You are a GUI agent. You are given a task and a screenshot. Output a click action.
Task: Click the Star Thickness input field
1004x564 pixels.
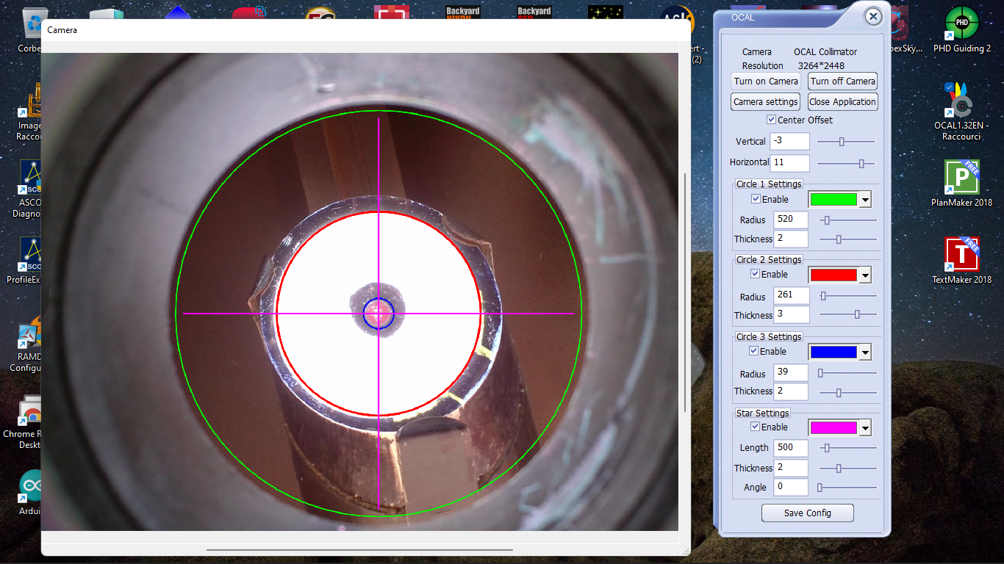pyautogui.click(x=791, y=468)
